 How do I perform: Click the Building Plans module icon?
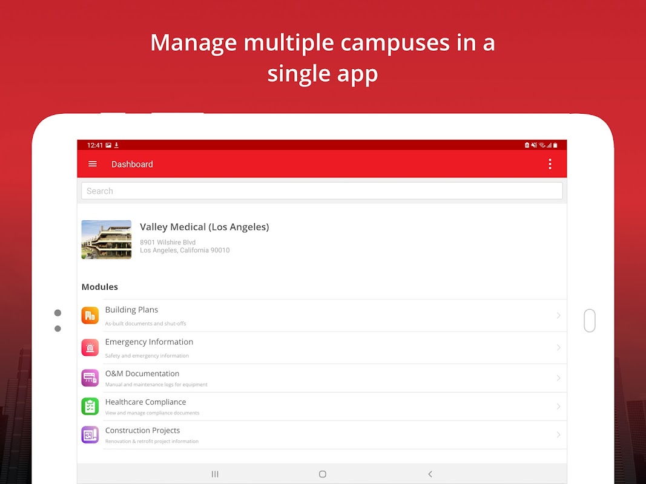(90, 315)
